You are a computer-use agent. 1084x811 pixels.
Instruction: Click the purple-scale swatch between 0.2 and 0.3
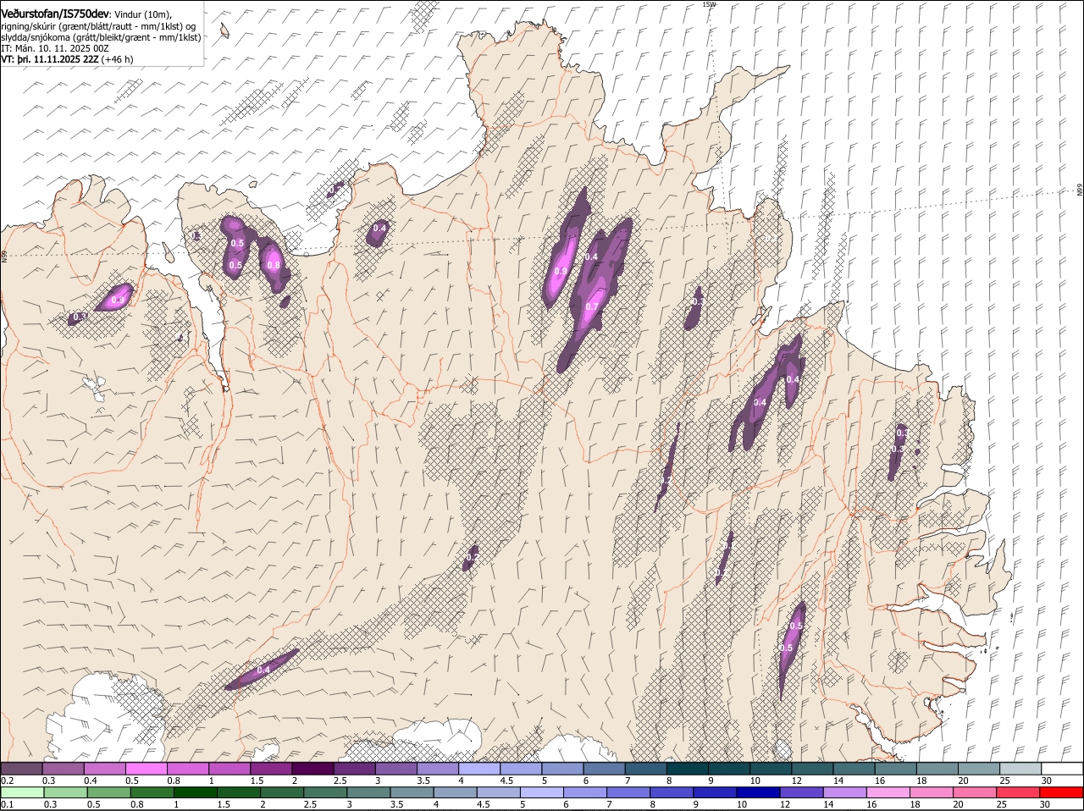[x=21, y=768]
